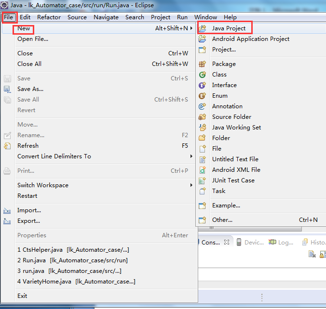Open the Help menu

(x=230, y=17)
